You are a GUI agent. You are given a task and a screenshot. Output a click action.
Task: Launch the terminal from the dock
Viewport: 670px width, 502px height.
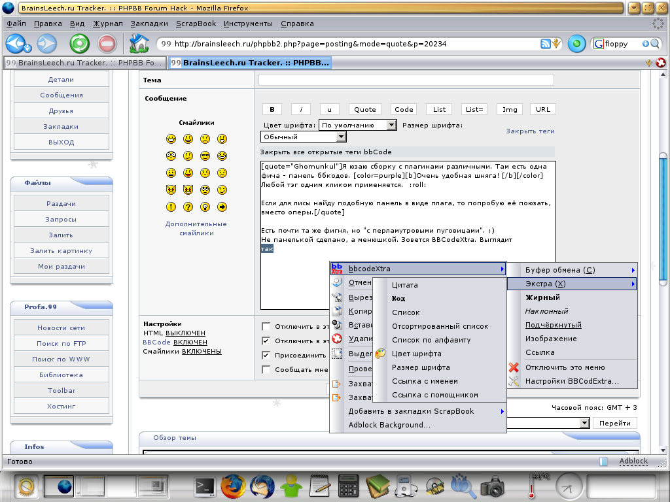click(x=205, y=486)
